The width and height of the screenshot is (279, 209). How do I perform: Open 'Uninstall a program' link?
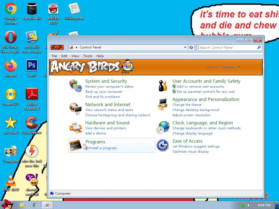(101, 148)
